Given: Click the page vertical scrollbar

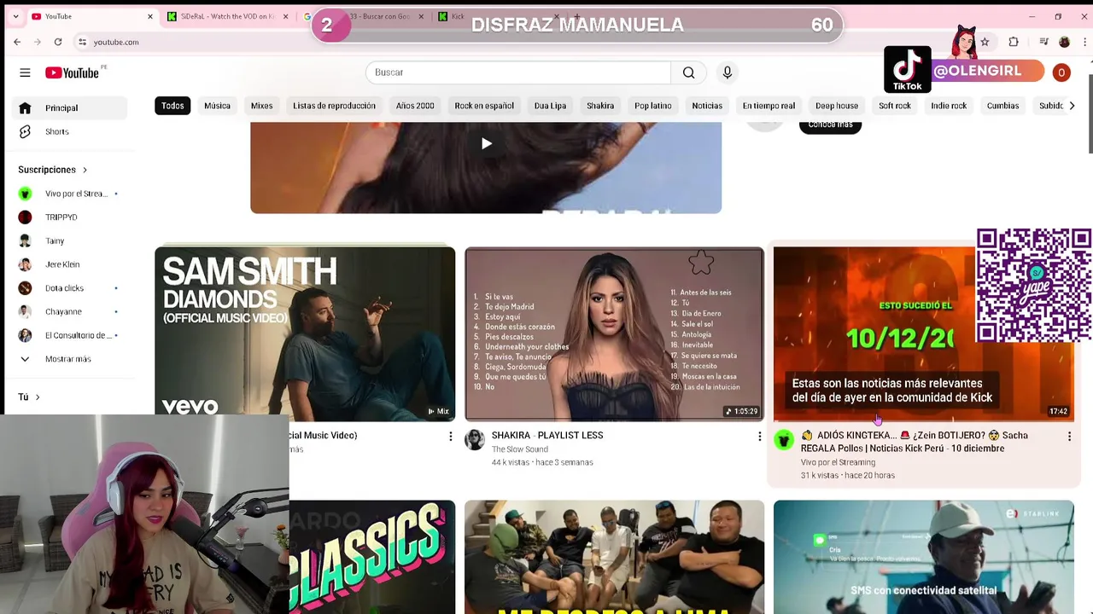Looking at the screenshot, I should (1089, 113).
